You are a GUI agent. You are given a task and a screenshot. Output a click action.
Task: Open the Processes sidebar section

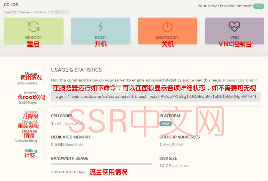point(27,83)
